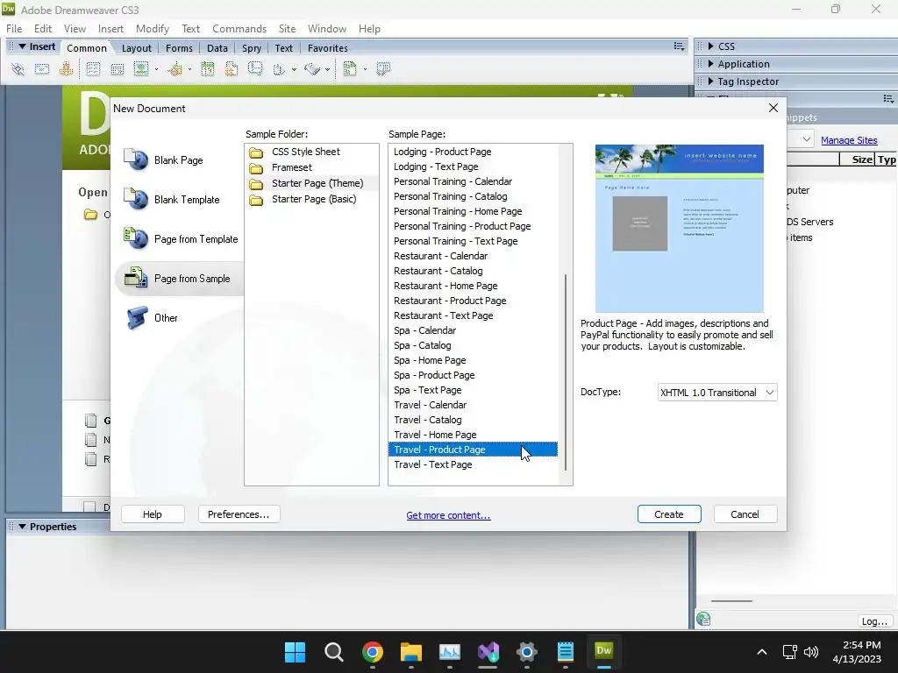
Task: Show hidden icons in system tray
Action: pyautogui.click(x=762, y=652)
